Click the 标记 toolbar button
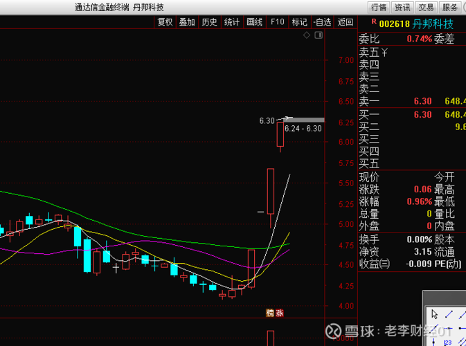Screen dimensions: 466x346 coord(300,22)
